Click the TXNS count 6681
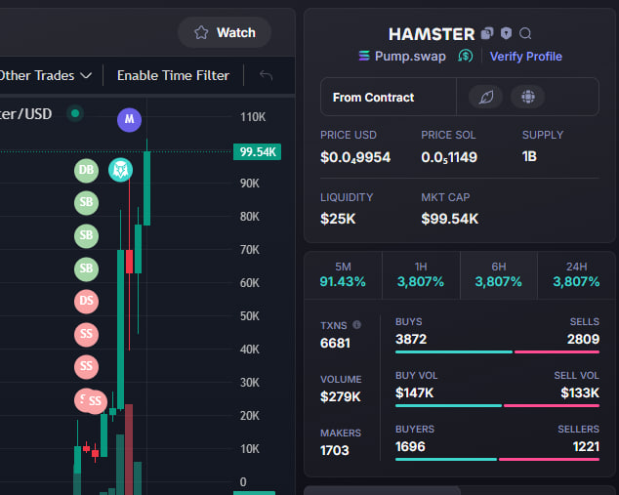 tap(335, 343)
